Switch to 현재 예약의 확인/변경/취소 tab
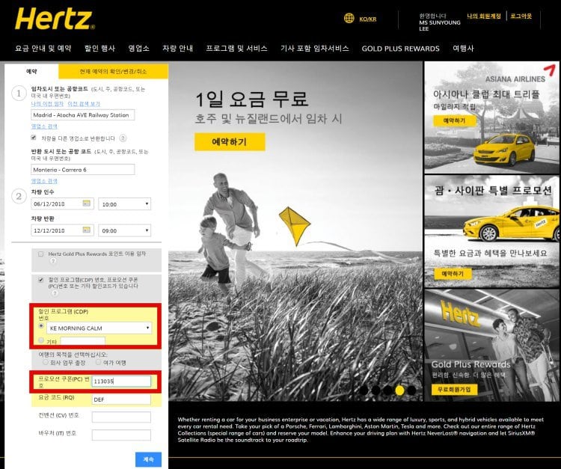561x469 pixels. (113, 72)
